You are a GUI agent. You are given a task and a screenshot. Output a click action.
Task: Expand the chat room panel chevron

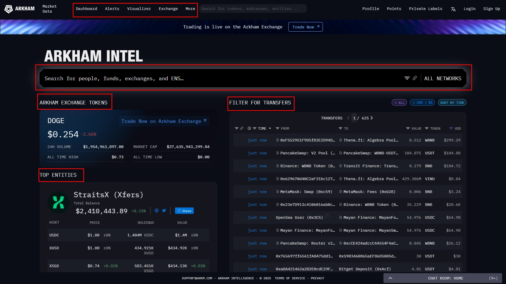(390, 278)
